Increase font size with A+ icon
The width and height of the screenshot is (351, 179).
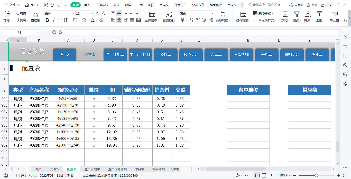pyautogui.click(x=97, y=14)
